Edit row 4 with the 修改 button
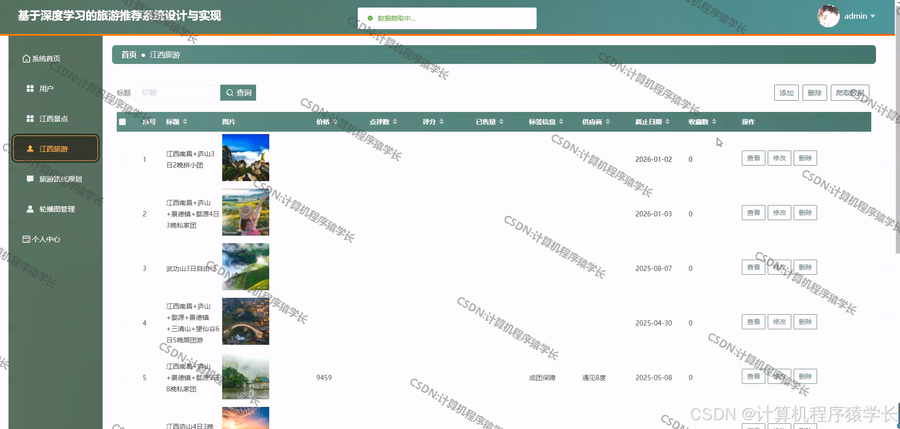Screen dimensions: 900x429 779,322
